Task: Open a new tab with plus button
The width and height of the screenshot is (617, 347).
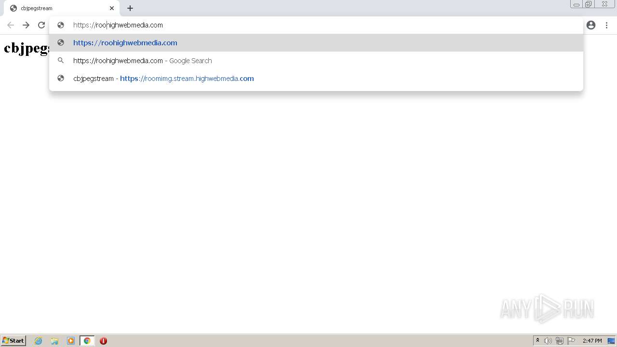Action: pos(130,8)
